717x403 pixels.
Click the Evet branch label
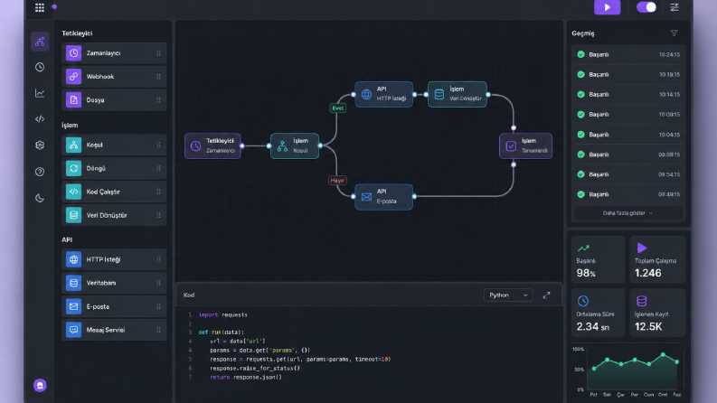click(x=337, y=108)
